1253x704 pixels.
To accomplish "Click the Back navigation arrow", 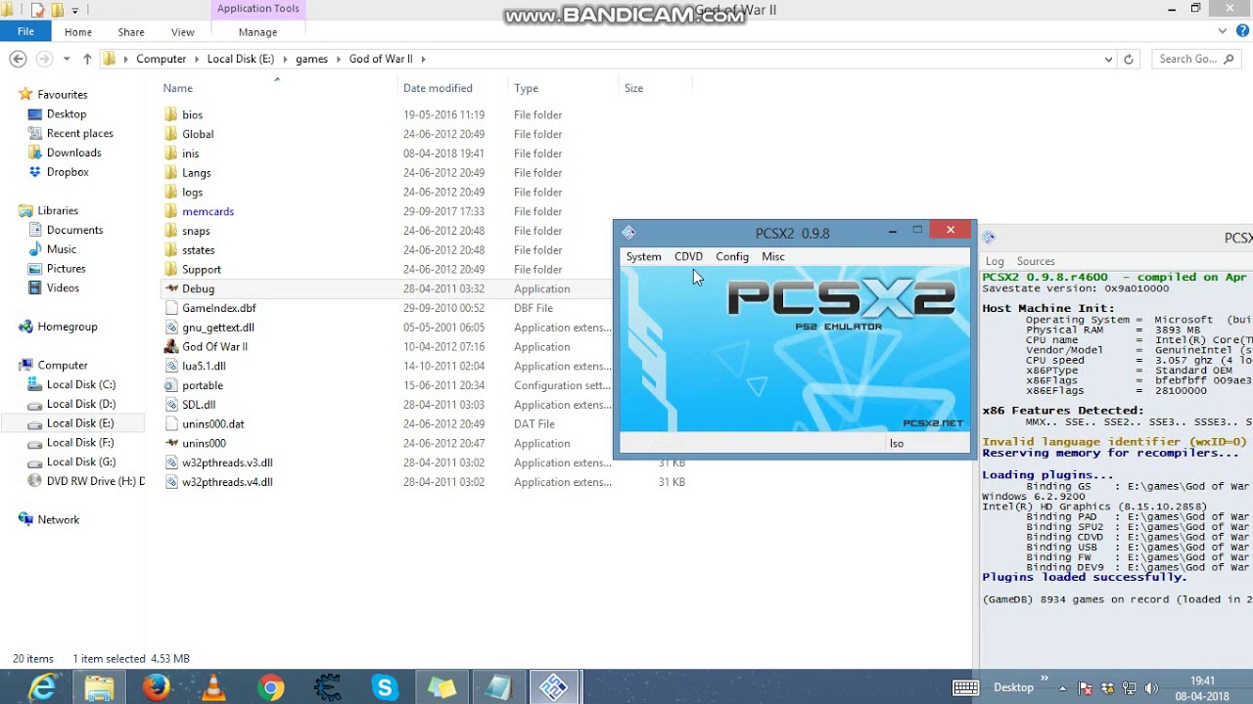I will 18,59.
